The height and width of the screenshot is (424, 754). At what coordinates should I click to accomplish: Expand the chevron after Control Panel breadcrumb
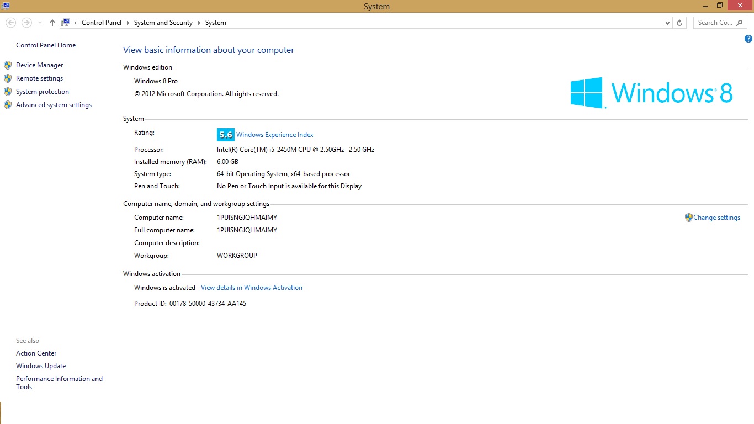128,23
